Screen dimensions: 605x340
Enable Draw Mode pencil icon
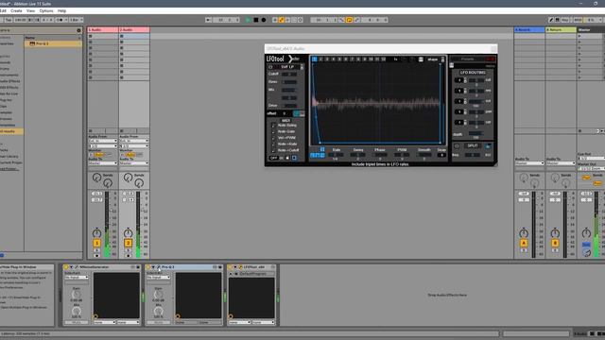(551, 20)
